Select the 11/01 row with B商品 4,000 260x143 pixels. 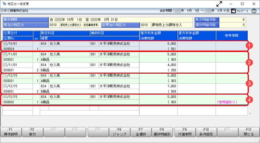click(x=125, y=68)
